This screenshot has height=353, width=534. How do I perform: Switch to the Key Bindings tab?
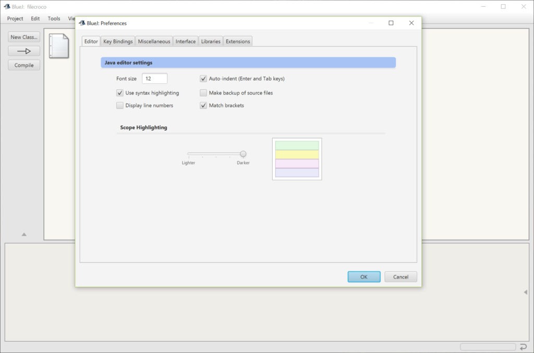[x=118, y=41]
